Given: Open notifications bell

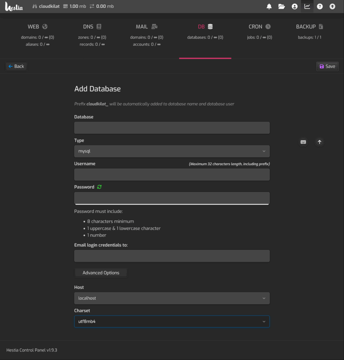Looking at the screenshot, I should click(269, 6).
